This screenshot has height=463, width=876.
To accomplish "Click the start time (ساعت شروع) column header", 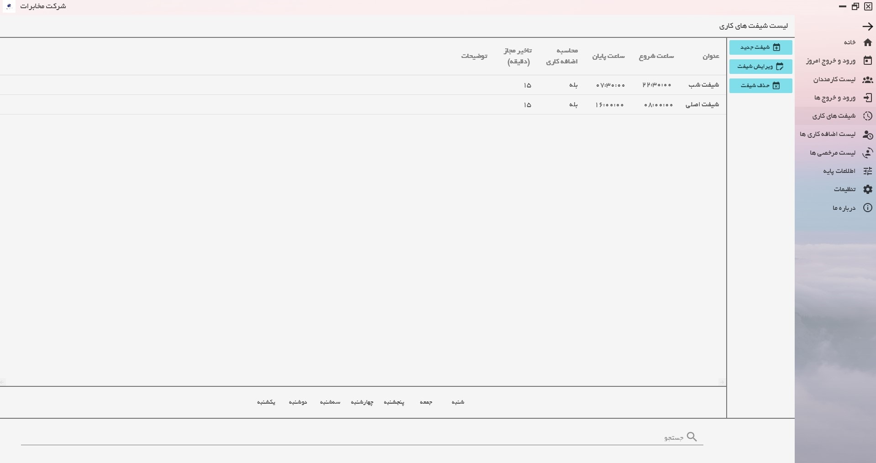I will tap(656, 56).
